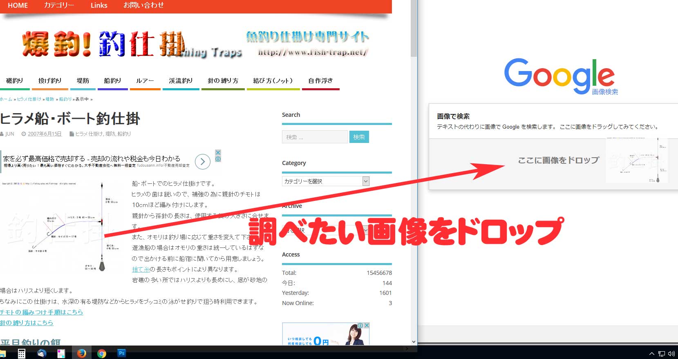
Task: Click the dragged rig thumbnail in drop zone
Action: (637, 160)
